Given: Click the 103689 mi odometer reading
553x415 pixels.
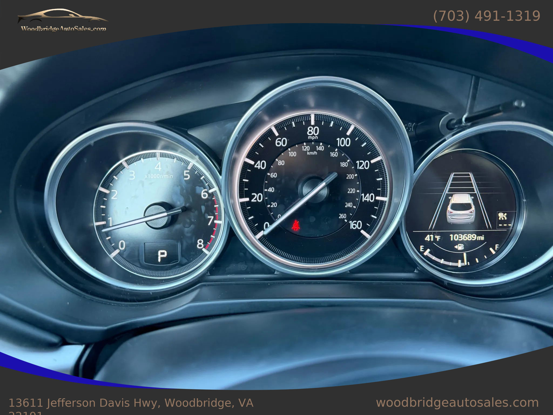Looking at the screenshot, I should tap(467, 237).
